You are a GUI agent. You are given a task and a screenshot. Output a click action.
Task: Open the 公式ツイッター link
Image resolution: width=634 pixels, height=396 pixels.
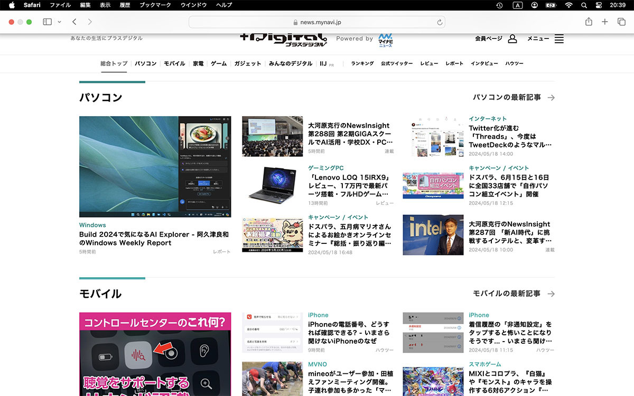click(x=397, y=63)
